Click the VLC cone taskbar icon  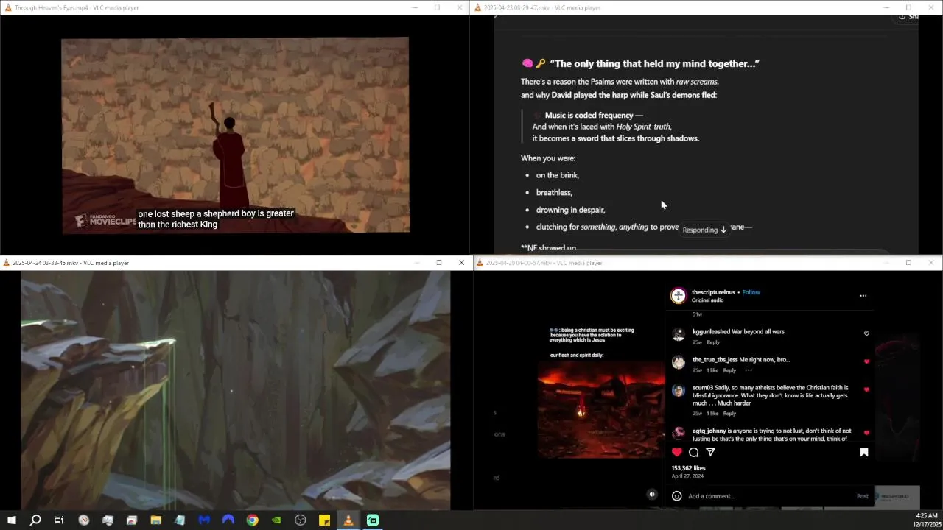(x=348, y=520)
